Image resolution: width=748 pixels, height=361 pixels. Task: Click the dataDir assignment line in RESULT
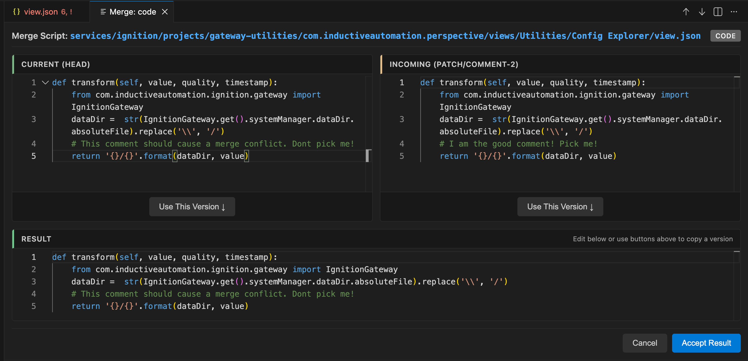point(289,282)
